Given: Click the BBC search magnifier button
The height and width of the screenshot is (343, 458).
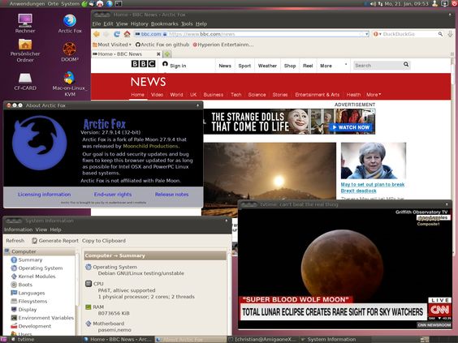Looking at the screenshot, I should click(x=406, y=64).
